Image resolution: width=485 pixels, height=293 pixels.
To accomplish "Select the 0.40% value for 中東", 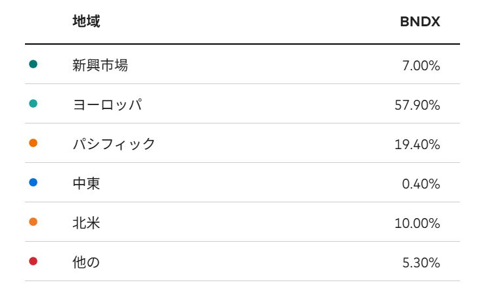I will (421, 184).
